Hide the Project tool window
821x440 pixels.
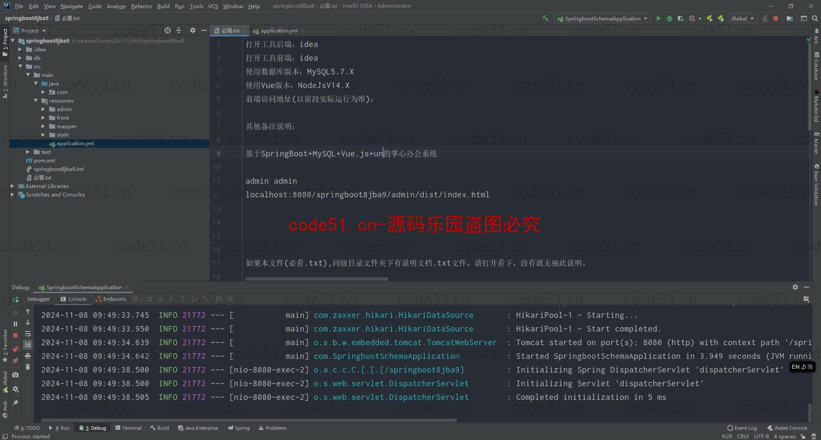[x=204, y=30]
